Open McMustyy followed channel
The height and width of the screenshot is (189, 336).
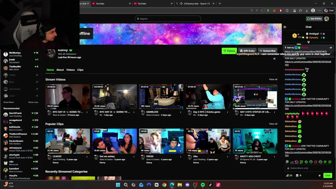pos(21,54)
